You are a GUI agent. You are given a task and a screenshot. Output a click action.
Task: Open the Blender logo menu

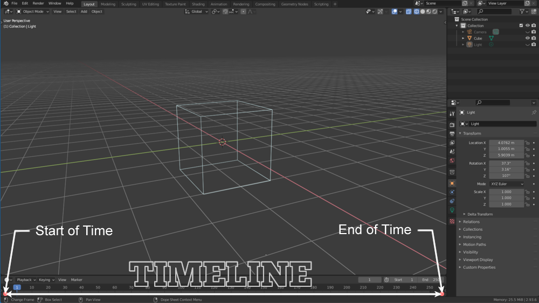6,3
